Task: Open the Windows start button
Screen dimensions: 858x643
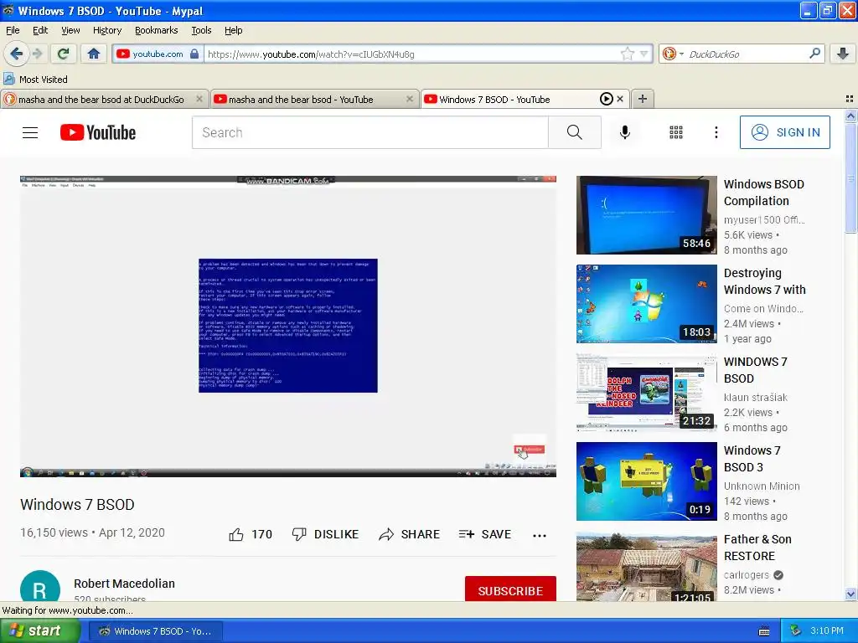Action: [40, 630]
